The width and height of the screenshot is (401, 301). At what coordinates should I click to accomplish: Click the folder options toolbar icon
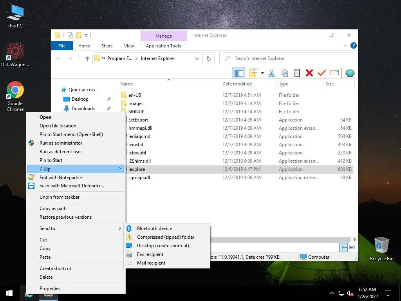tap(253, 73)
